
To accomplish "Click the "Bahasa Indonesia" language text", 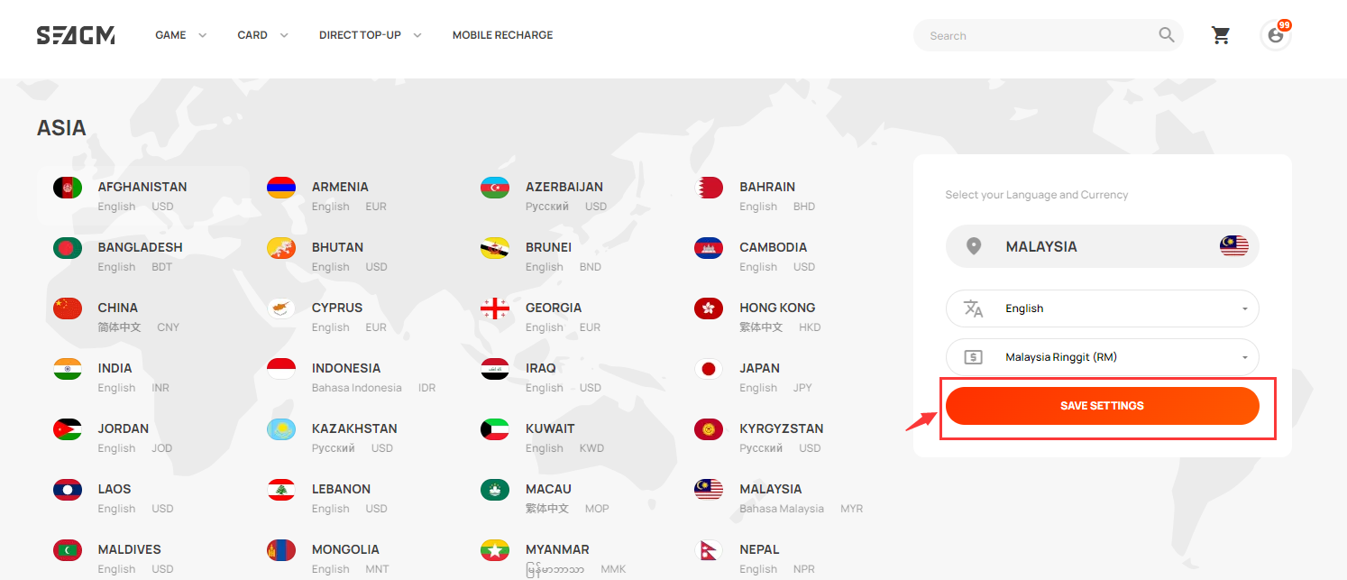I will (357, 388).
